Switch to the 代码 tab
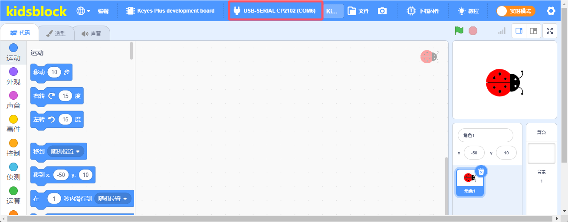Viewport: 568px width, 222px height. pos(20,33)
